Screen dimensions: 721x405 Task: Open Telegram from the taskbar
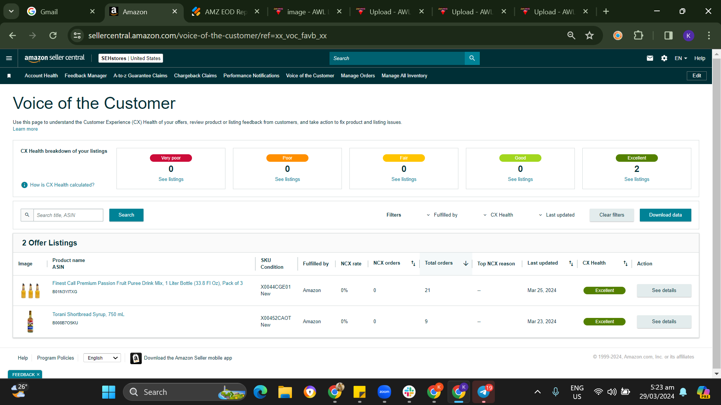pos(484,392)
